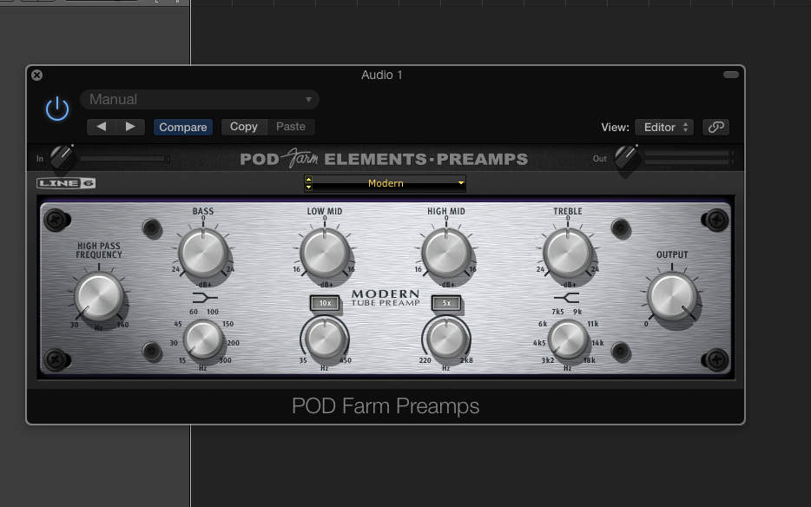The width and height of the screenshot is (811, 507).
Task: Click the input level meter
Action: coord(125,159)
